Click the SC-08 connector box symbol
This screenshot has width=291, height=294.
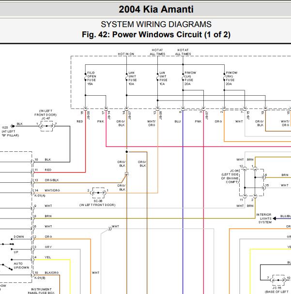[98, 193]
